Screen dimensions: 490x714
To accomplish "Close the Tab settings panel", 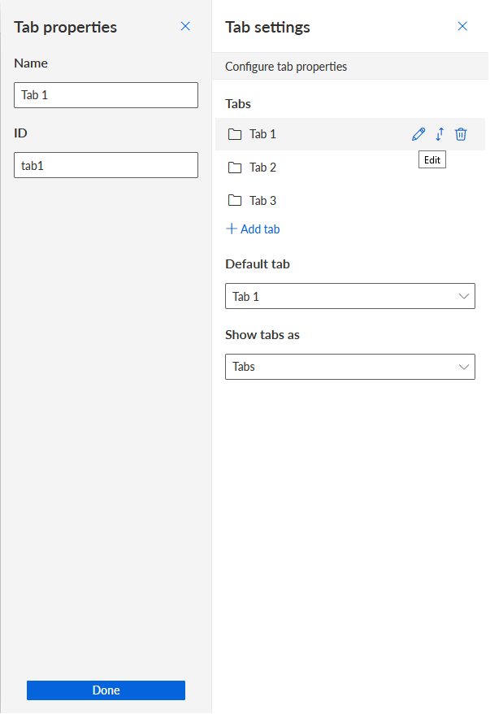I will (x=462, y=26).
